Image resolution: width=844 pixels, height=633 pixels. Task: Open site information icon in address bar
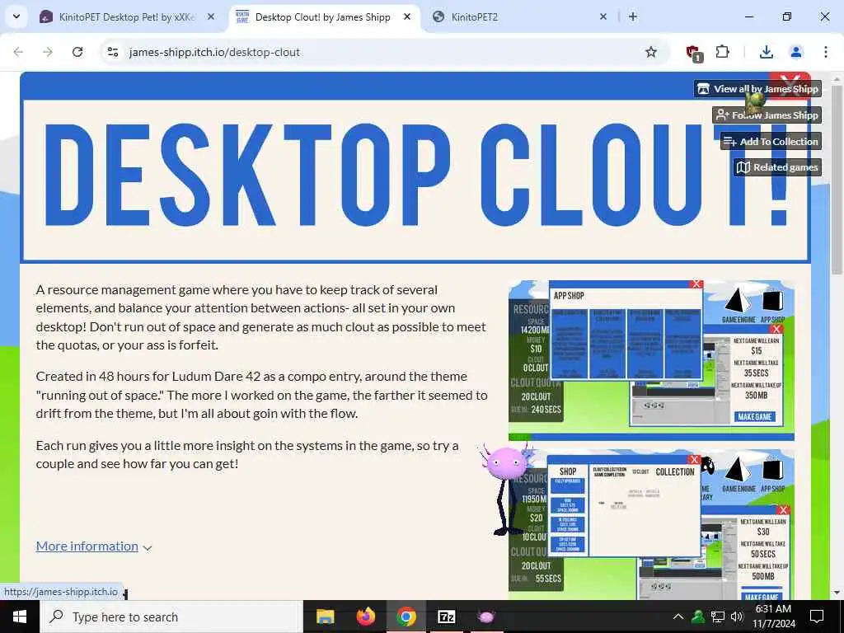click(113, 52)
